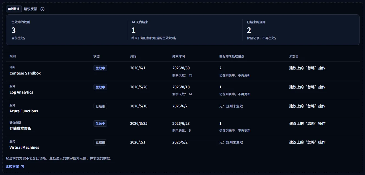Click the 剩余天数: 61 text
365x175 pixels.
[x=182, y=94]
